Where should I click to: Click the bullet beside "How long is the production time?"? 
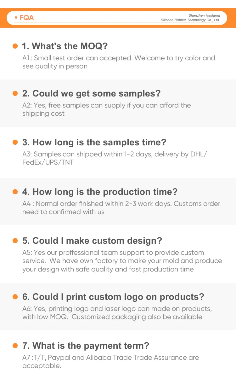(x=15, y=192)
